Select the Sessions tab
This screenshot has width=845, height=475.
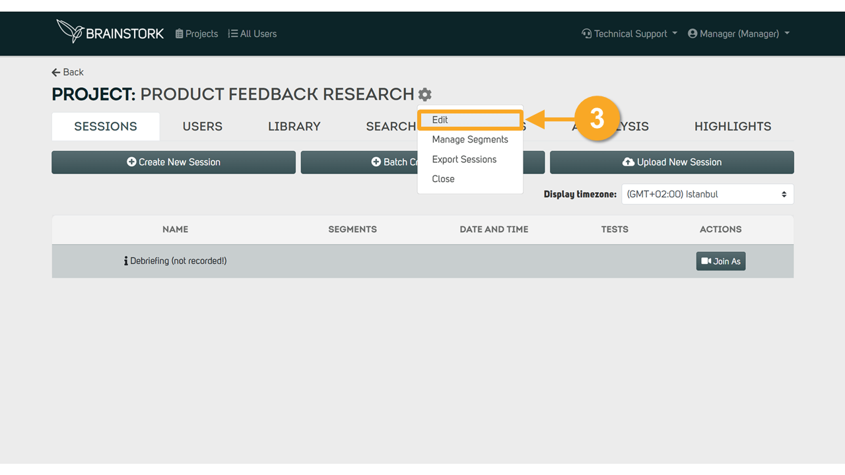click(106, 127)
